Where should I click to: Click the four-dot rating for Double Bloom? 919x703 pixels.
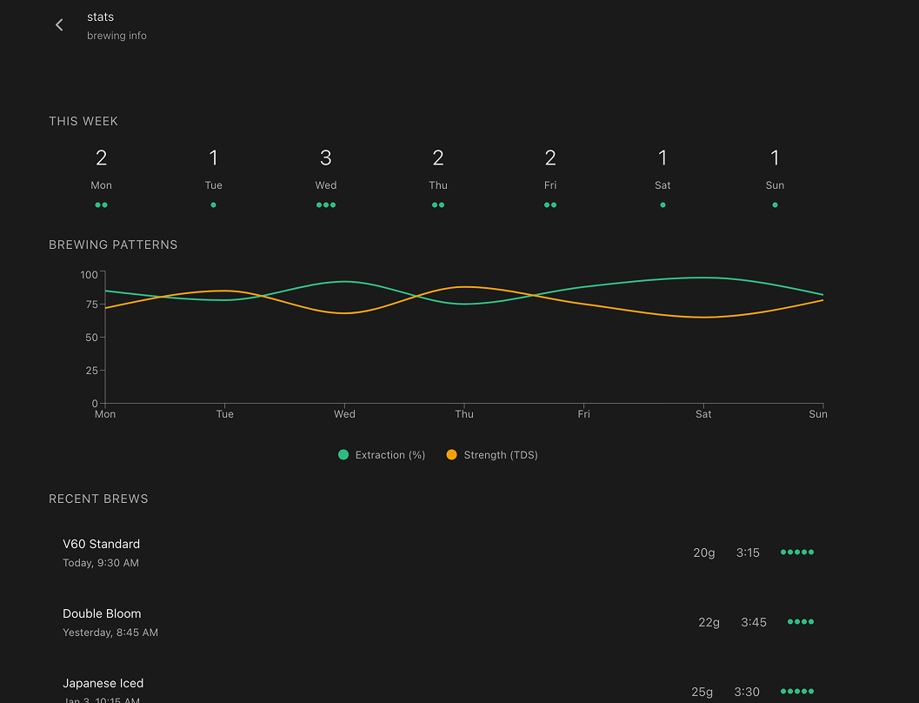click(x=800, y=621)
